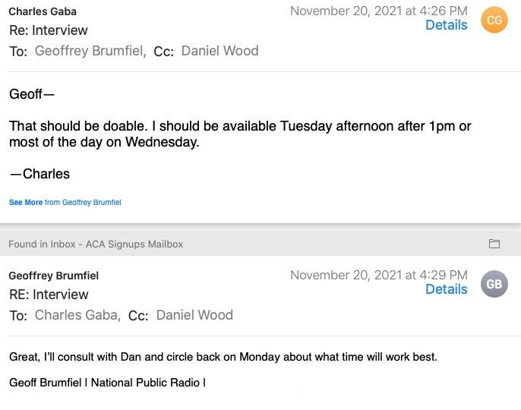
Task: Select To recipient Geoffrey Brumfiel
Action: [90, 51]
